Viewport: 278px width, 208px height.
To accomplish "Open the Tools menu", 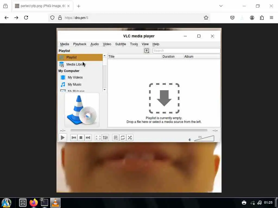I will [x=134, y=44].
